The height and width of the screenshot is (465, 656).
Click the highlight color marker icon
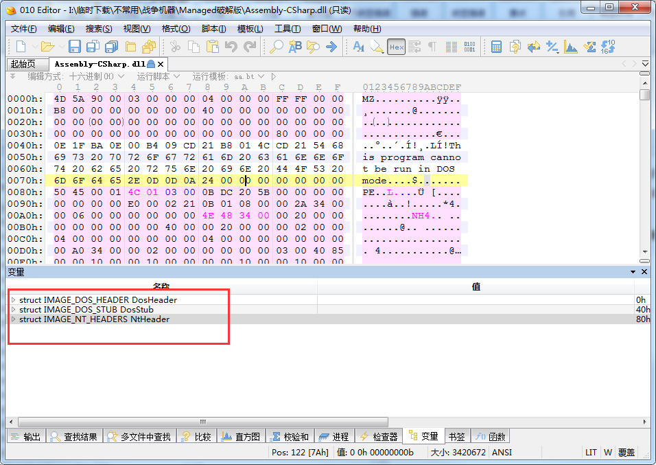[377, 47]
